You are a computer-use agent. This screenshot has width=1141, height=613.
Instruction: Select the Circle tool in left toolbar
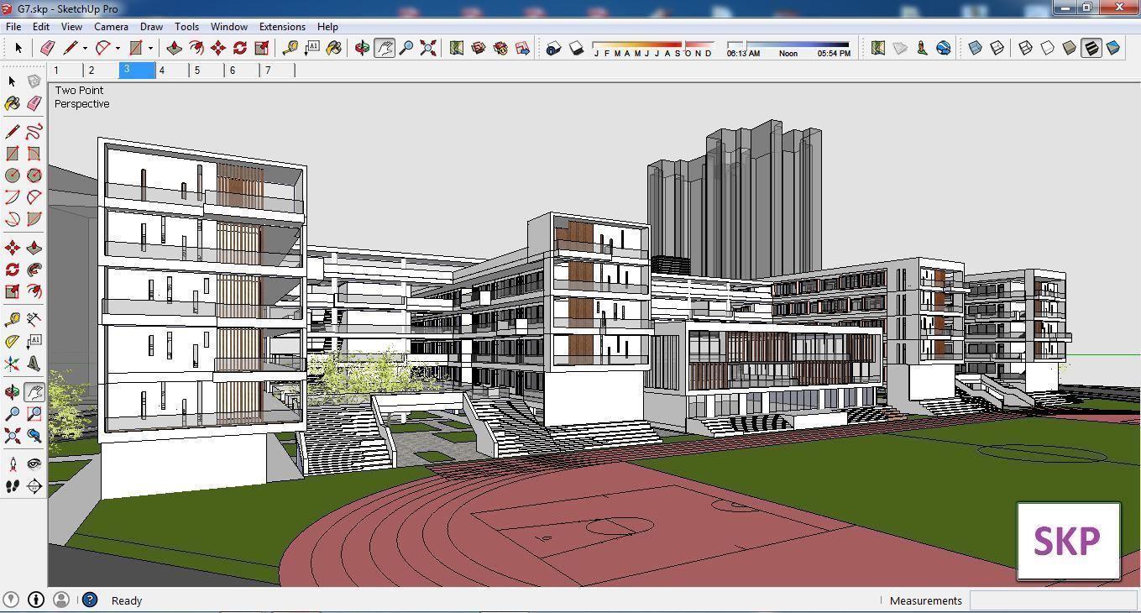[12, 176]
